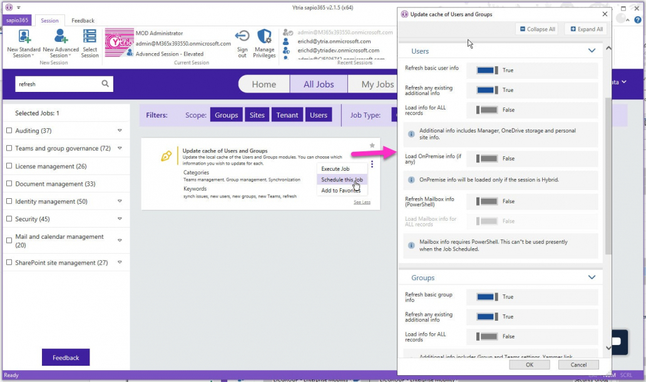The height and width of the screenshot is (382, 646).
Task: Check SharePoint site management (27) checkbox
Action: click(x=9, y=262)
